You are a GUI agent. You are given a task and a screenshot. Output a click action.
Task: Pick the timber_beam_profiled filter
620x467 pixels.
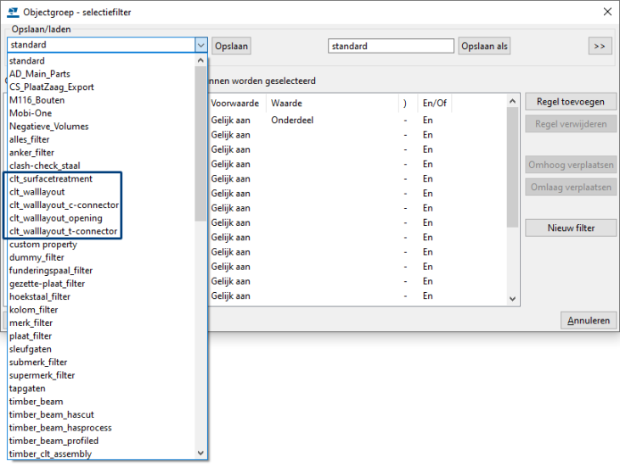tap(54, 441)
